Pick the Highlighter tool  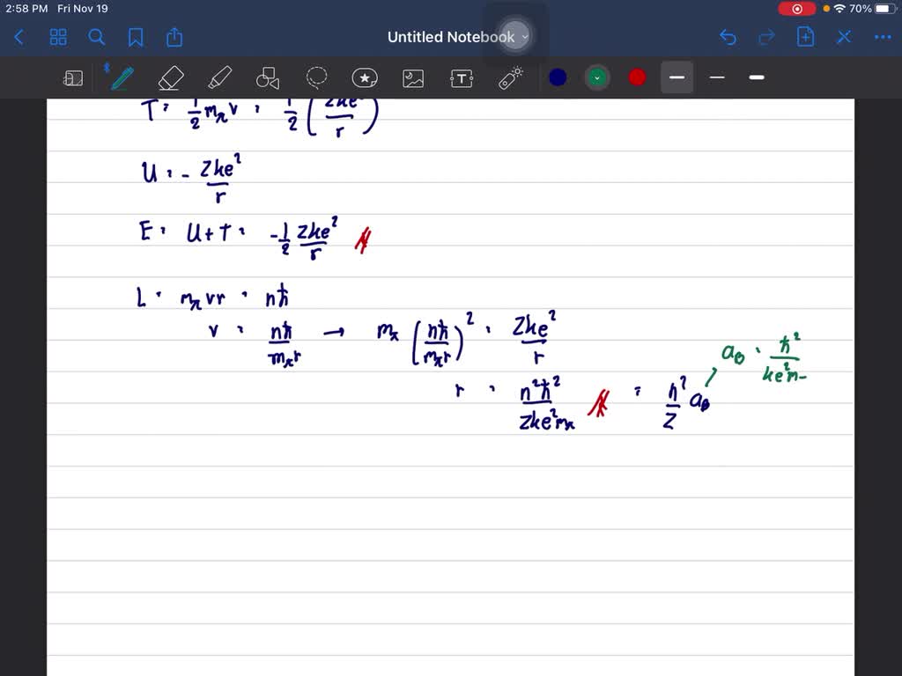pyautogui.click(x=219, y=77)
